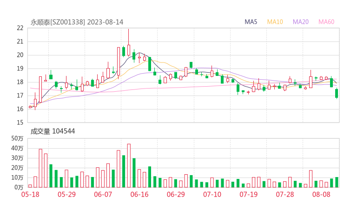
Task: Click the MA60 legend label
Action: coord(326,22)
